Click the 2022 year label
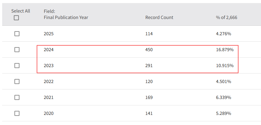Viewport: 261px width, 125px height. tap(49, 81)
